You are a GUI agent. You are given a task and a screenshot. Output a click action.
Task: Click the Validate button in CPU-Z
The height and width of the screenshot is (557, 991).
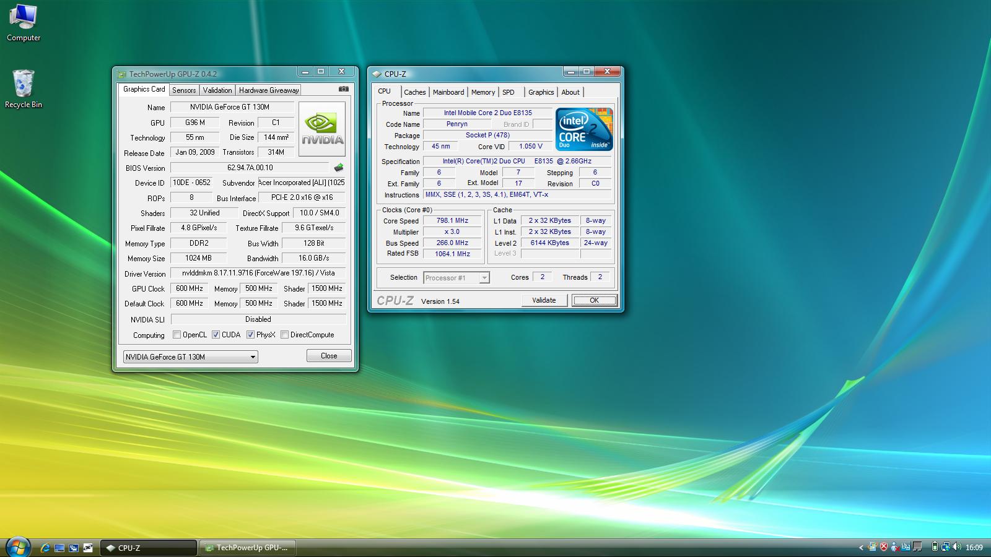544,300
